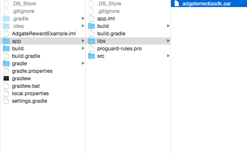Click the proguard-rules.pro file icon
The image size is (247, 153).
click(x=91, y=48)
